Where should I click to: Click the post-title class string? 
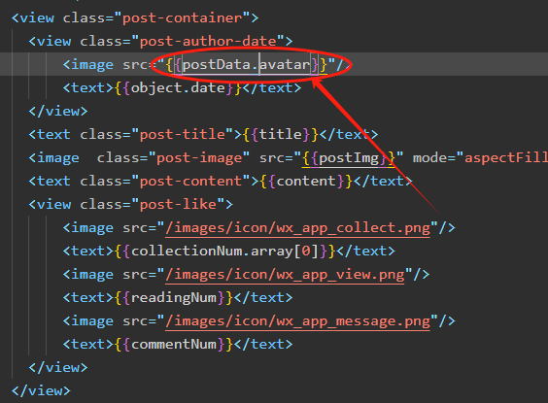click(182, 134)
